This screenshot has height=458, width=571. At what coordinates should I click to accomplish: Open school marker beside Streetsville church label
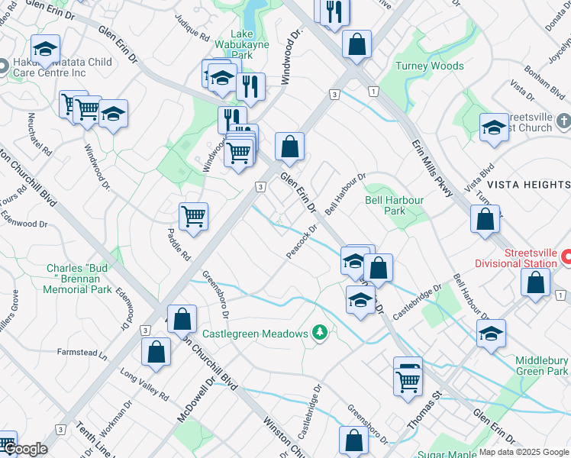[494, 128]
